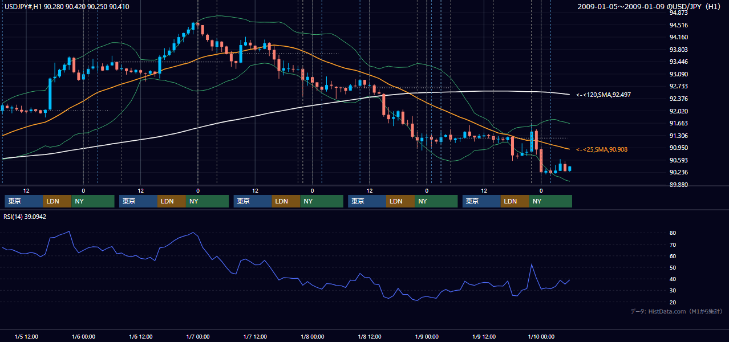Screen dimensions: 729x342
Task: Click the 90.593 price axis label
Action: [x=680, y=160]
